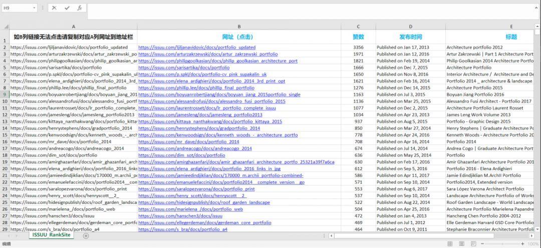This screenshot has width=541, height=248.
Task: Open artur_zakrzewski_portfolio hyperlink in column B
Action: coord(208,54)
